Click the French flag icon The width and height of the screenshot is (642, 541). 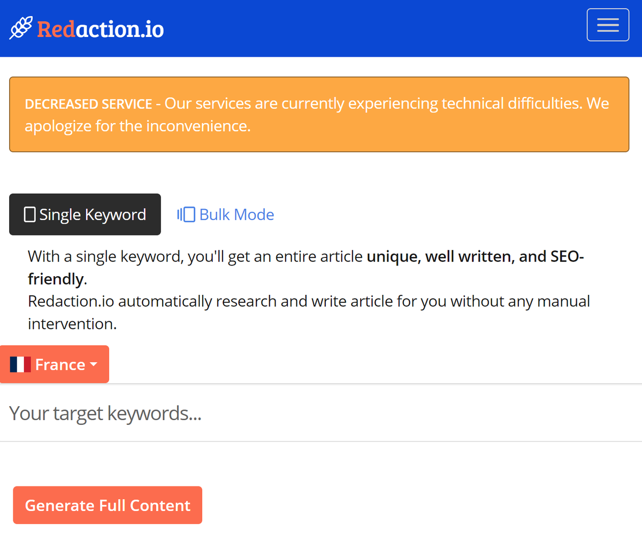pos(20,365)
